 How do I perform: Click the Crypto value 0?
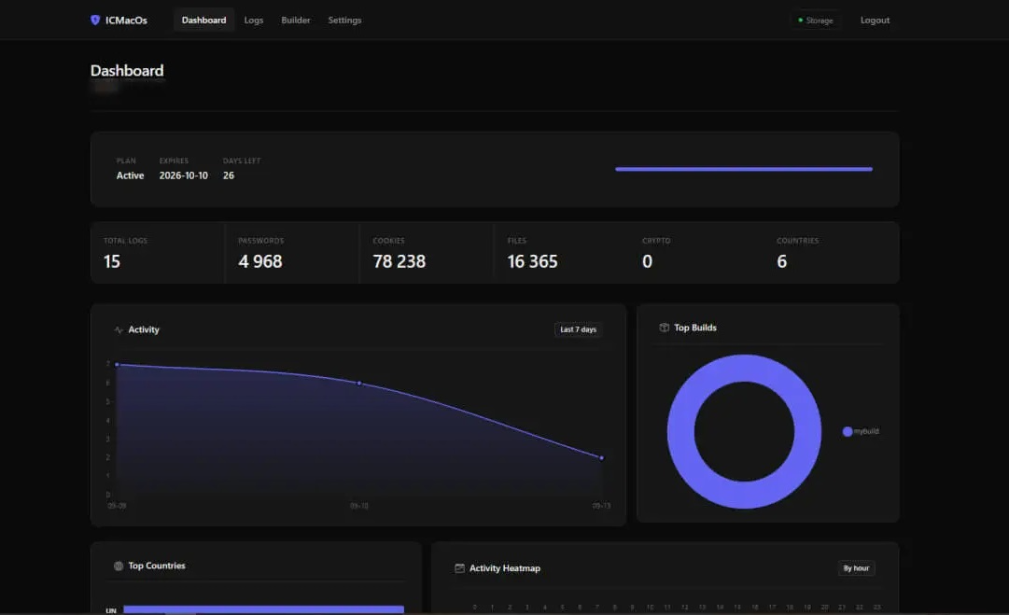pyautogui.click(x=648, y=262)
